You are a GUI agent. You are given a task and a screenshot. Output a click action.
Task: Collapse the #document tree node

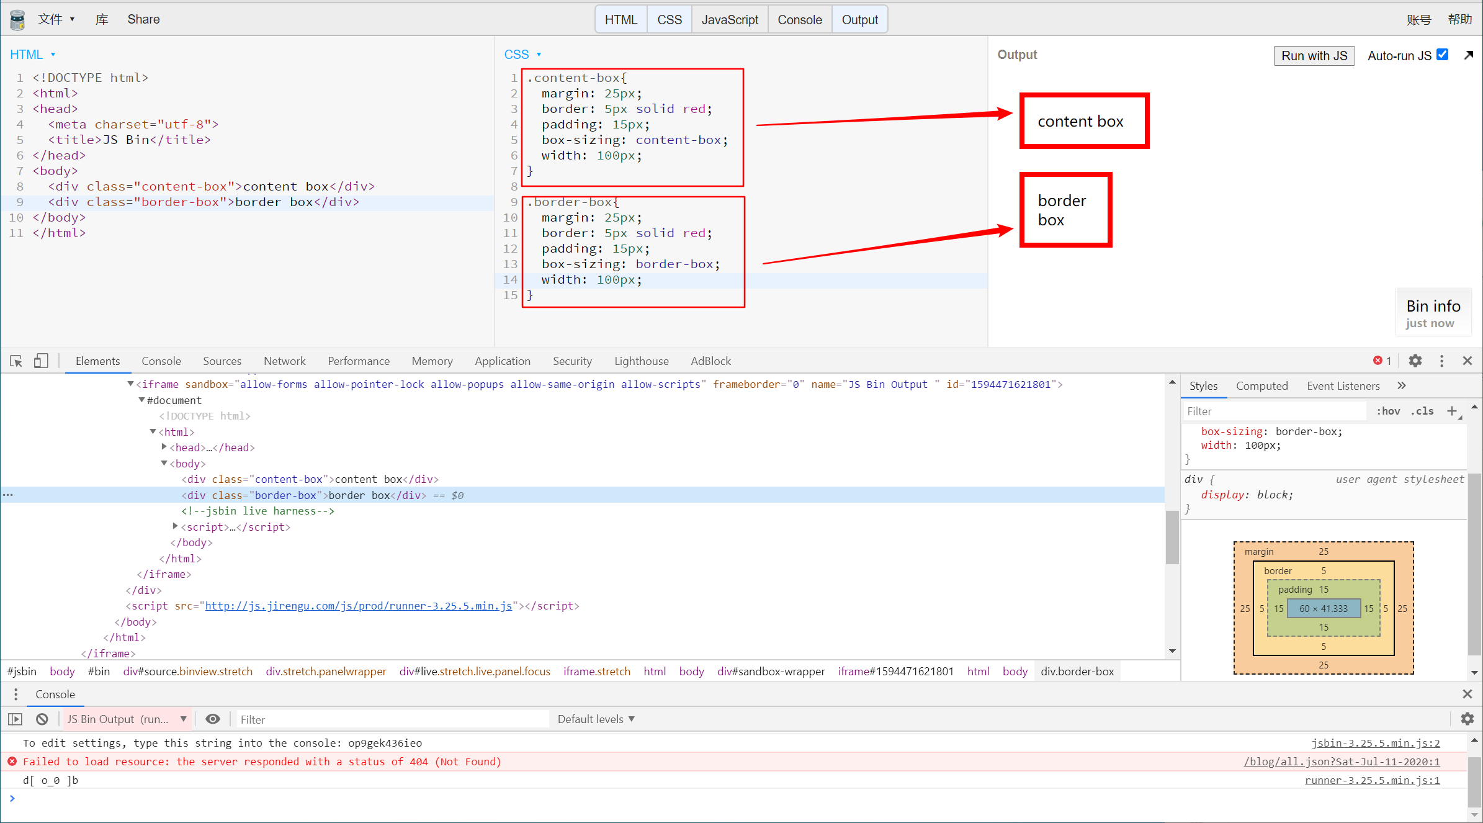[x=141, y=400]
